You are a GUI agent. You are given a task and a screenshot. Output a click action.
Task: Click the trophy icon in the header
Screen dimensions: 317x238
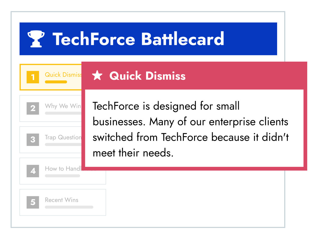pyautogui.click(x=36, y=39)
